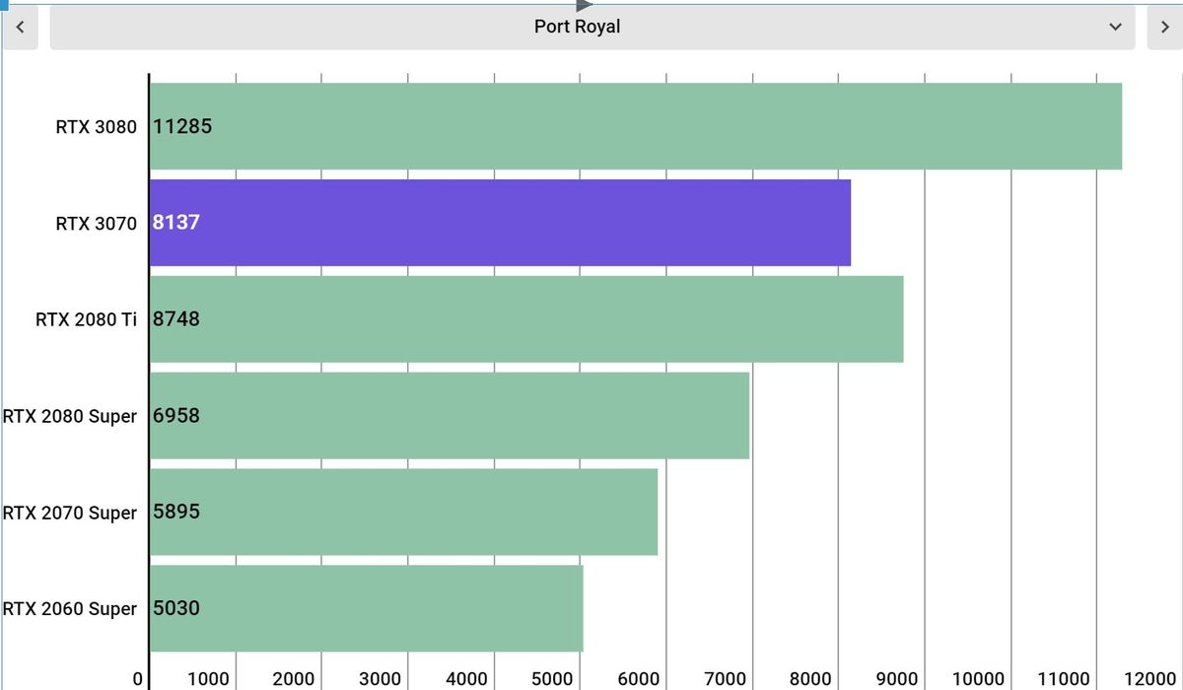Screen dimensions: 1183x690
Task: Click the score value 8137
Action: (176, 223)
